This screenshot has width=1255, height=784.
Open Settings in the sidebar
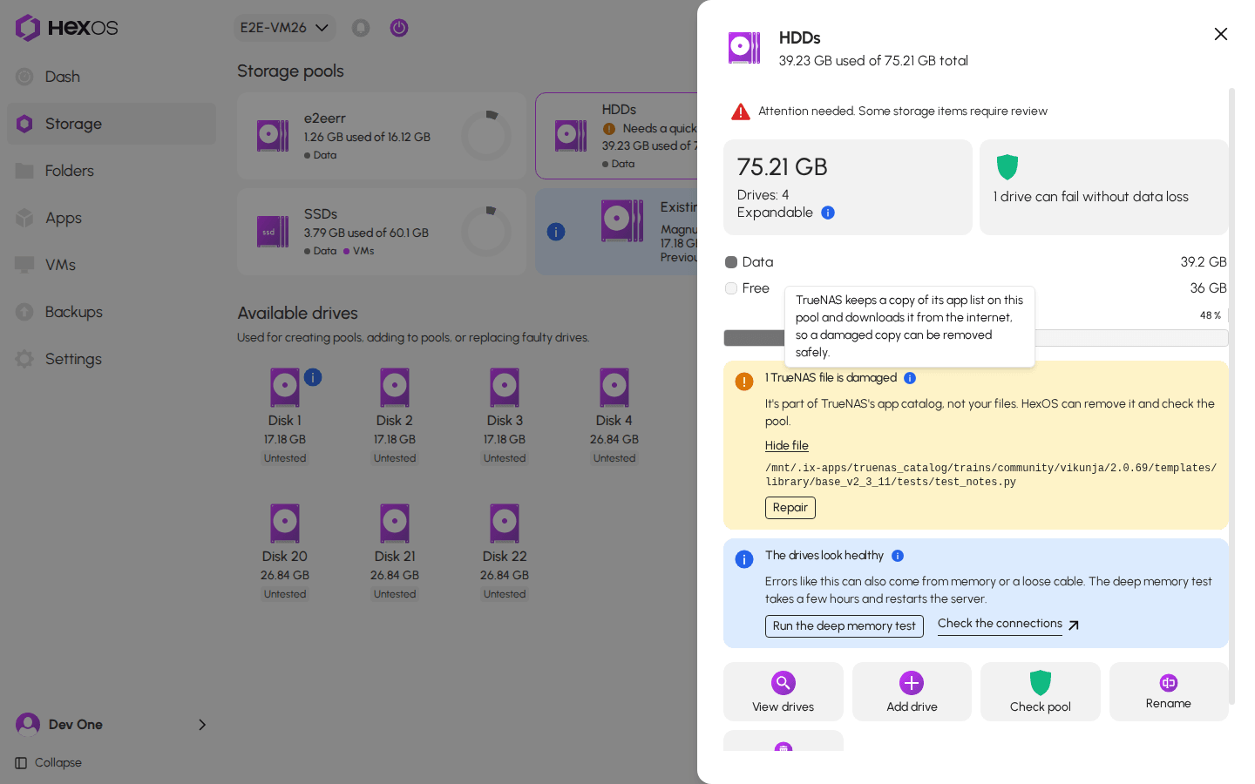pyautogui.click(x=111, y=359)
